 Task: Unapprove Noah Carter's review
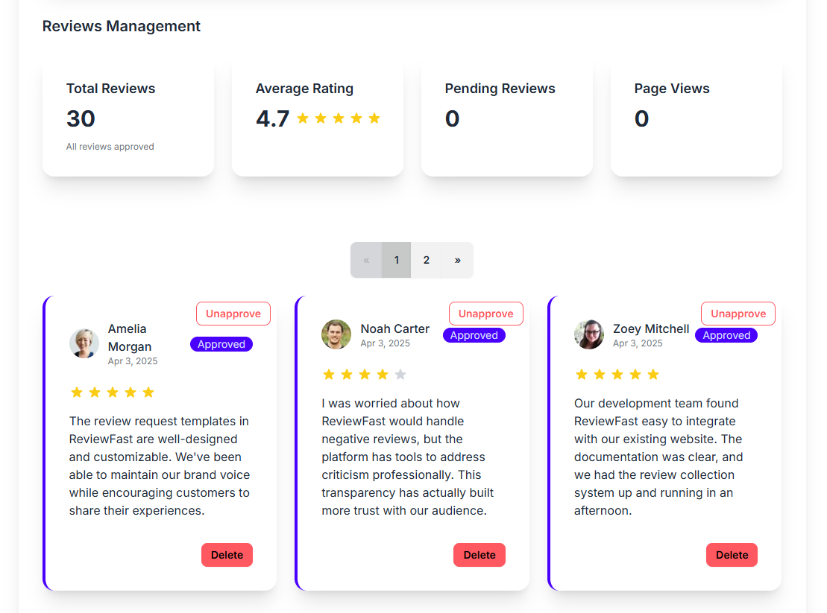(486, 314)
